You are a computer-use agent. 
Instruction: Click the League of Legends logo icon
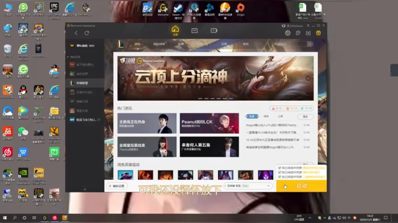121,44
